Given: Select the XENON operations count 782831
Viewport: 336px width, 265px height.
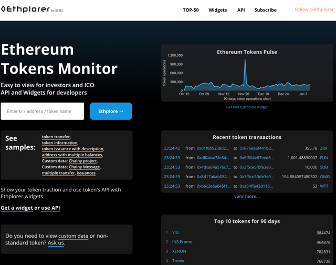Looking at the screenshot, I should point(323,252).
